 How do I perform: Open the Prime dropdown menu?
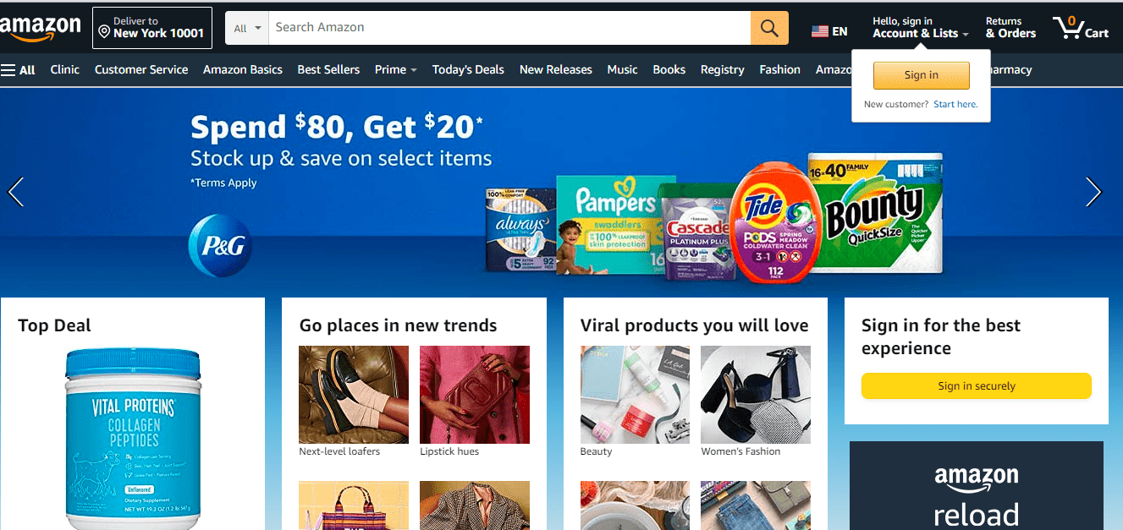(395, 70)
